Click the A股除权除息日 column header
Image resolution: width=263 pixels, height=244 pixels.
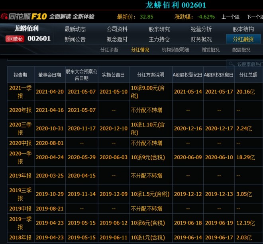point(219,75)
